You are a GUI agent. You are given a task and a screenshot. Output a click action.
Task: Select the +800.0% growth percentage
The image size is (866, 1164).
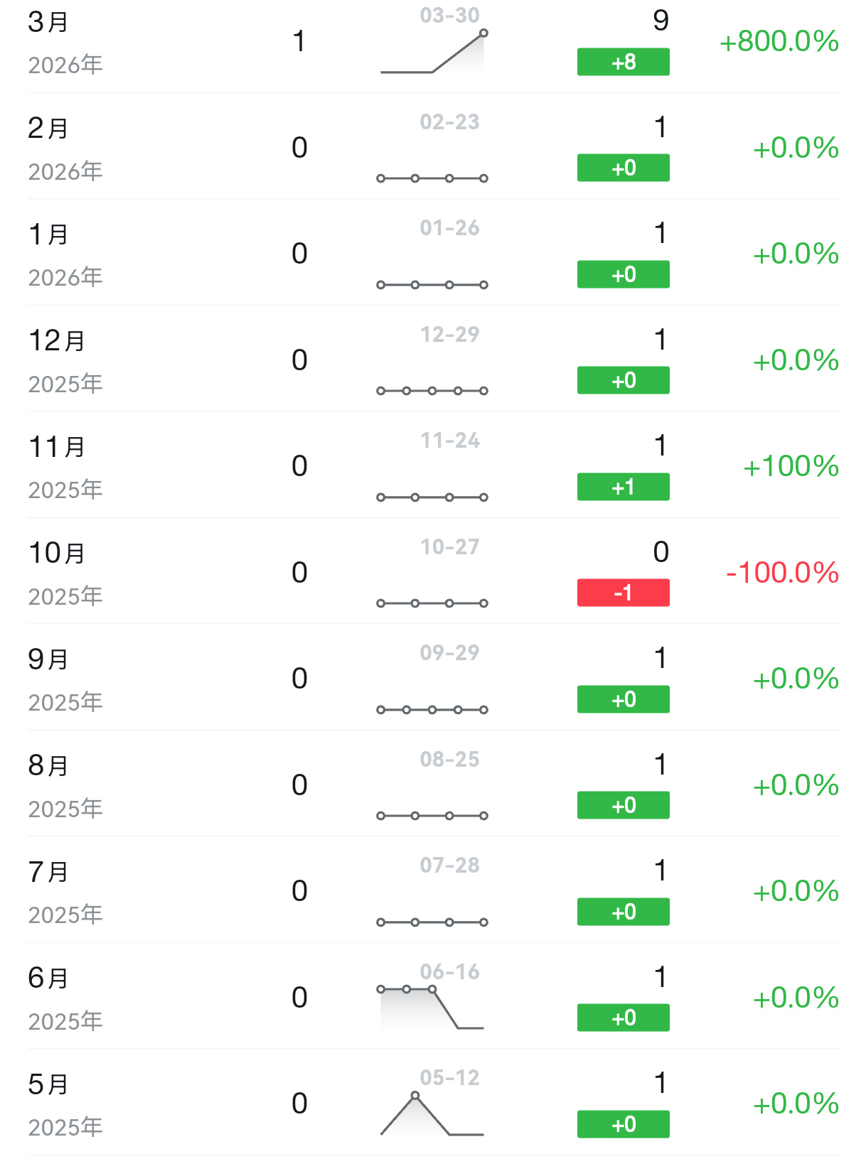(x=779, y=41)
